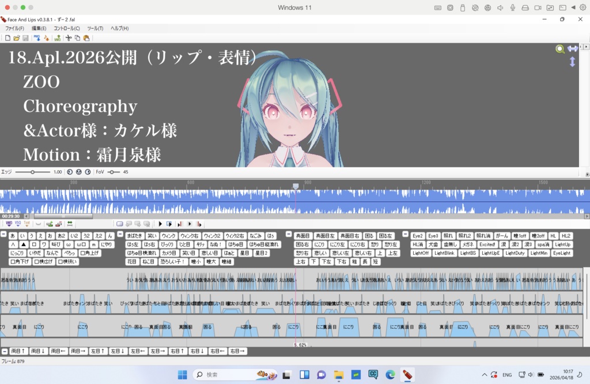Screen dimensions: 590x384
Task: Click the メガネ morph button
Action: 467,244
